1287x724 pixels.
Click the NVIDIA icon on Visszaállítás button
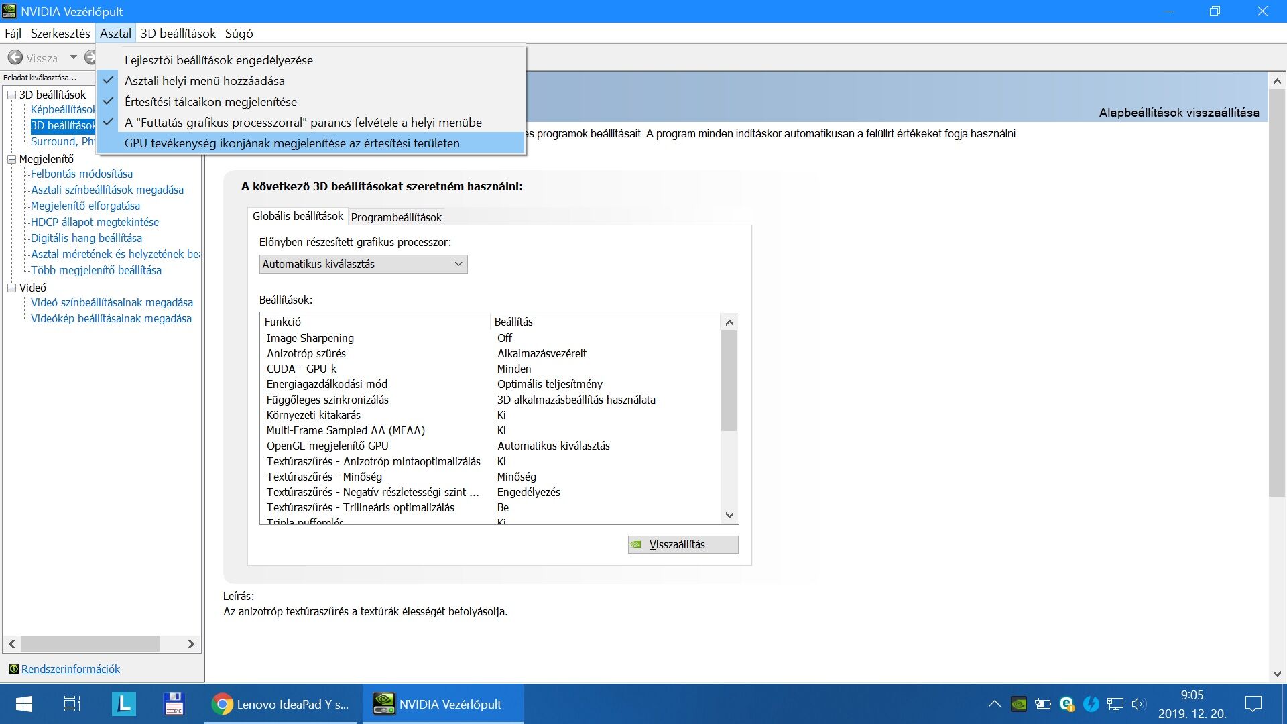636,544
